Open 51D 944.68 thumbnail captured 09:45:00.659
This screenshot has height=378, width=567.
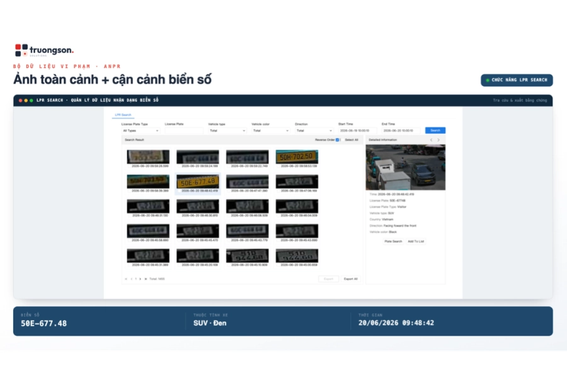point(297,256)
